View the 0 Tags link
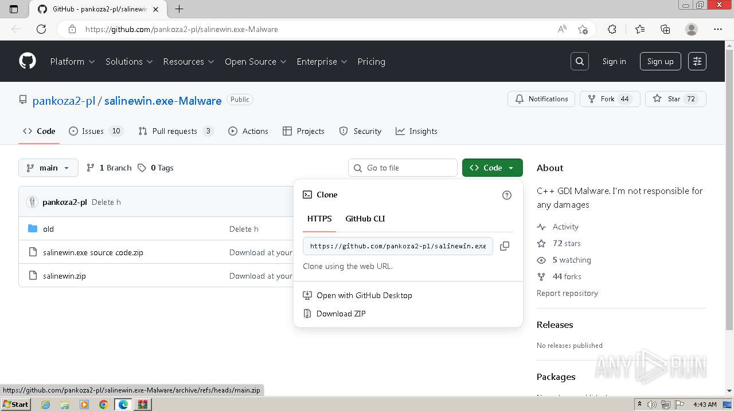The image size is (734, 412). (155, 168)
